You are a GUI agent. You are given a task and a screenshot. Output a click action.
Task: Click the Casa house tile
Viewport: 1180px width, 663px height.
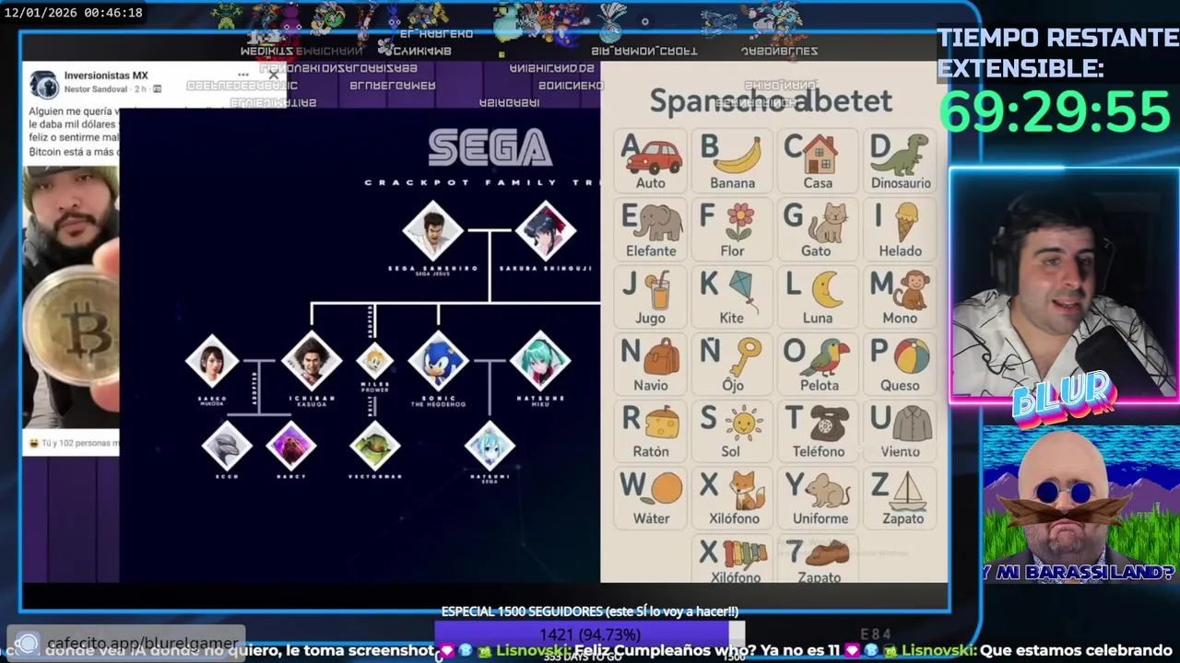(x=818, y=161)
